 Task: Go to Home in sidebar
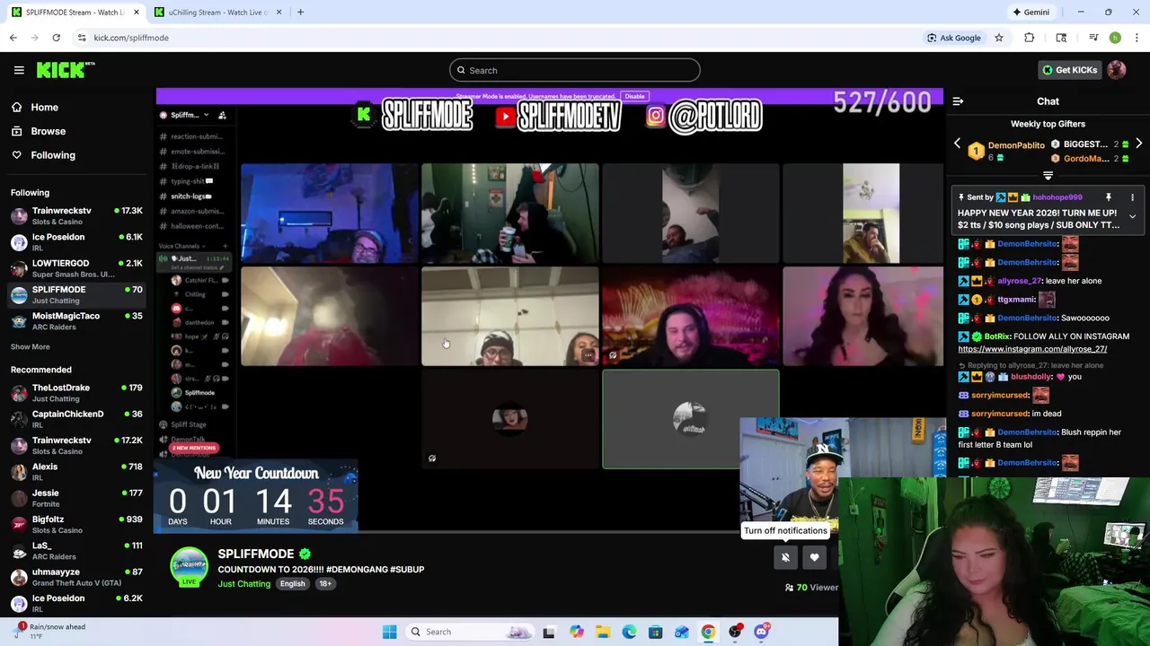point(44,107)
